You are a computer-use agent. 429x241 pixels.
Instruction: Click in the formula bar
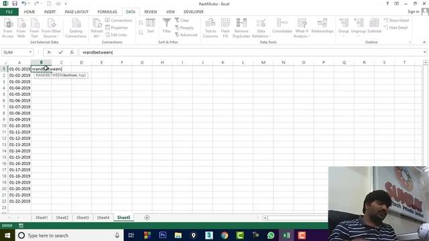tap(250, 52)
